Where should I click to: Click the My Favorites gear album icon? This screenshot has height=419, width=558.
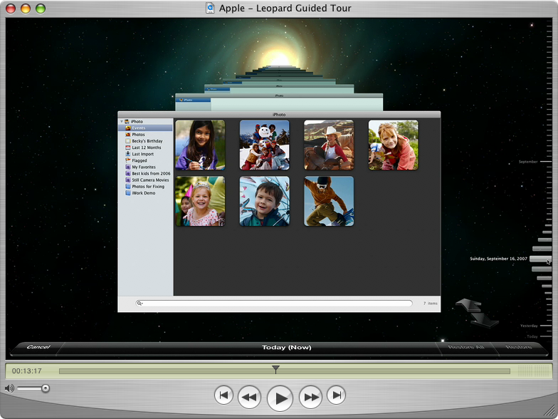coord(128,167)
